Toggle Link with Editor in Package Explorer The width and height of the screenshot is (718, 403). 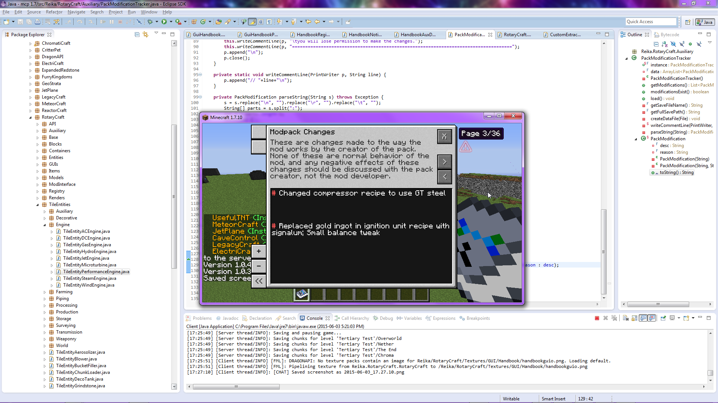click(x=145, y=35)
